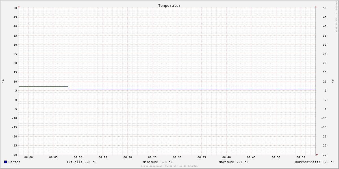Screen dimensions: 339x169
Task: Select the 06:50 time axis label
Action: click(276, 157)
